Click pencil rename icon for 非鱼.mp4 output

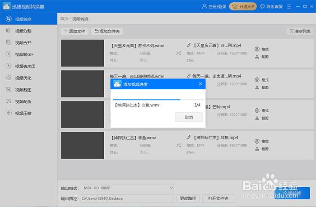[189, 138]
